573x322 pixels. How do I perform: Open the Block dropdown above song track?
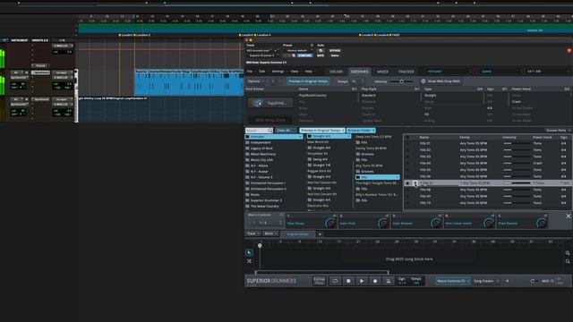click(x=270, y=233)
